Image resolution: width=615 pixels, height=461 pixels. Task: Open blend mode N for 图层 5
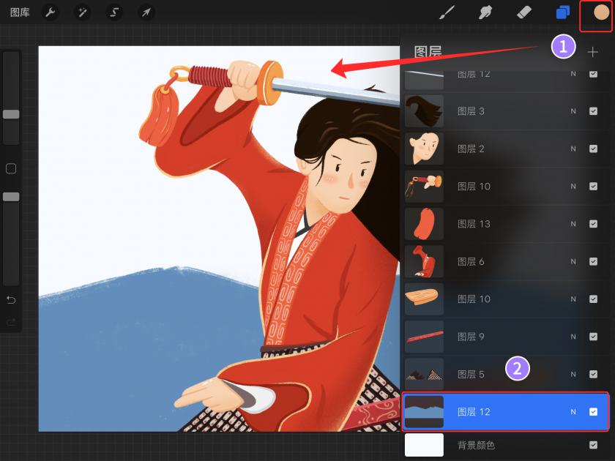pos(573,375)
